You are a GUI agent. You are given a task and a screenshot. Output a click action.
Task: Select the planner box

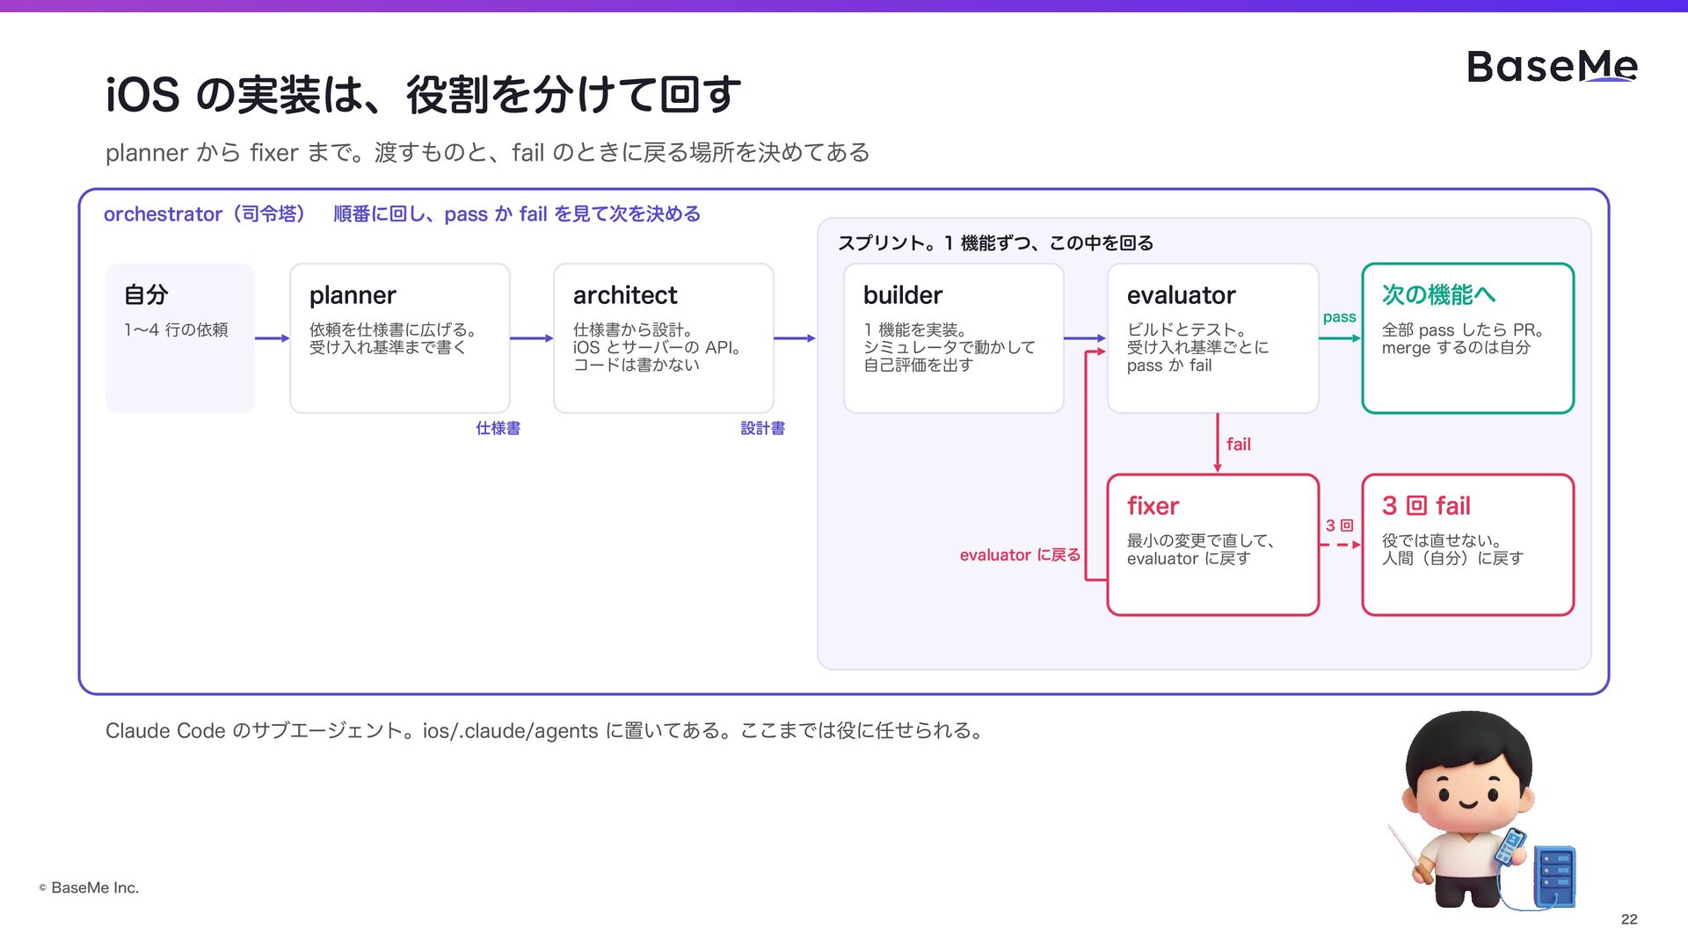click(400, 338)
